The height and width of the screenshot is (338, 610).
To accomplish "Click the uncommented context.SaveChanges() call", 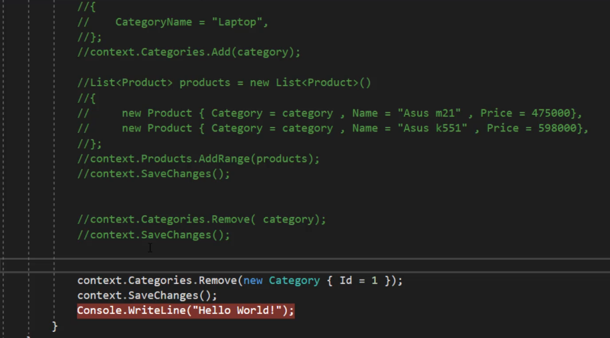I will point(147,296).
